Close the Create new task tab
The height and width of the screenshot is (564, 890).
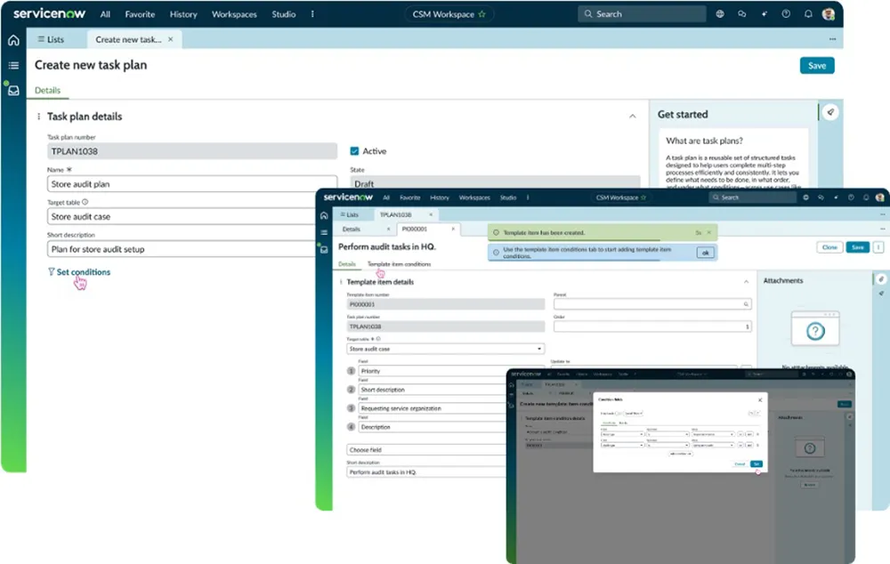pos(171,39)
